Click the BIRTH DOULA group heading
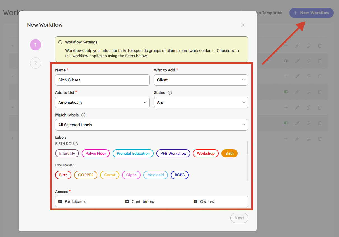The image size is (339, 237). pyautogui.click(x=66, y=144)
